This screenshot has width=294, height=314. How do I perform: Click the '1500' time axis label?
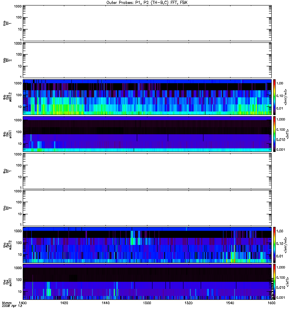point(147,303)
